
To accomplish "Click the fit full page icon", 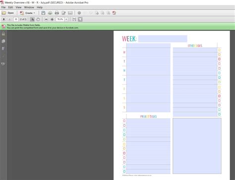I will tap(80, 19).
